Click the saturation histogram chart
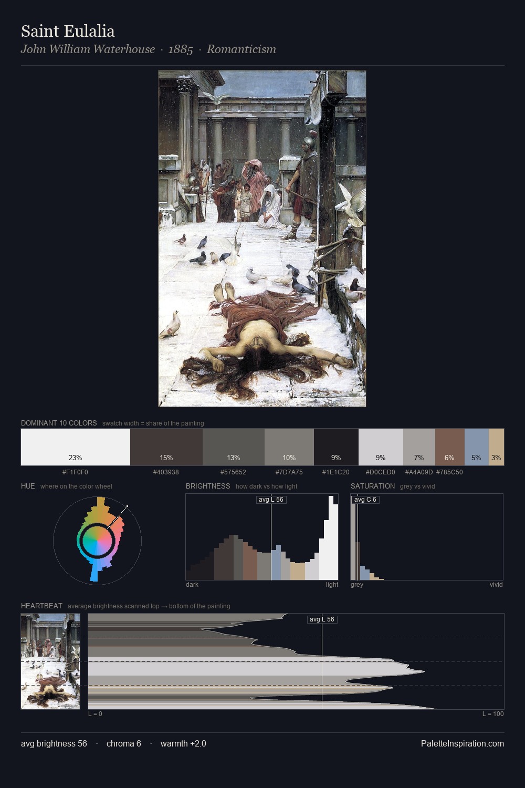Image resolution: width=525 pixels, height=788 pixels. [x=427, y=537]
